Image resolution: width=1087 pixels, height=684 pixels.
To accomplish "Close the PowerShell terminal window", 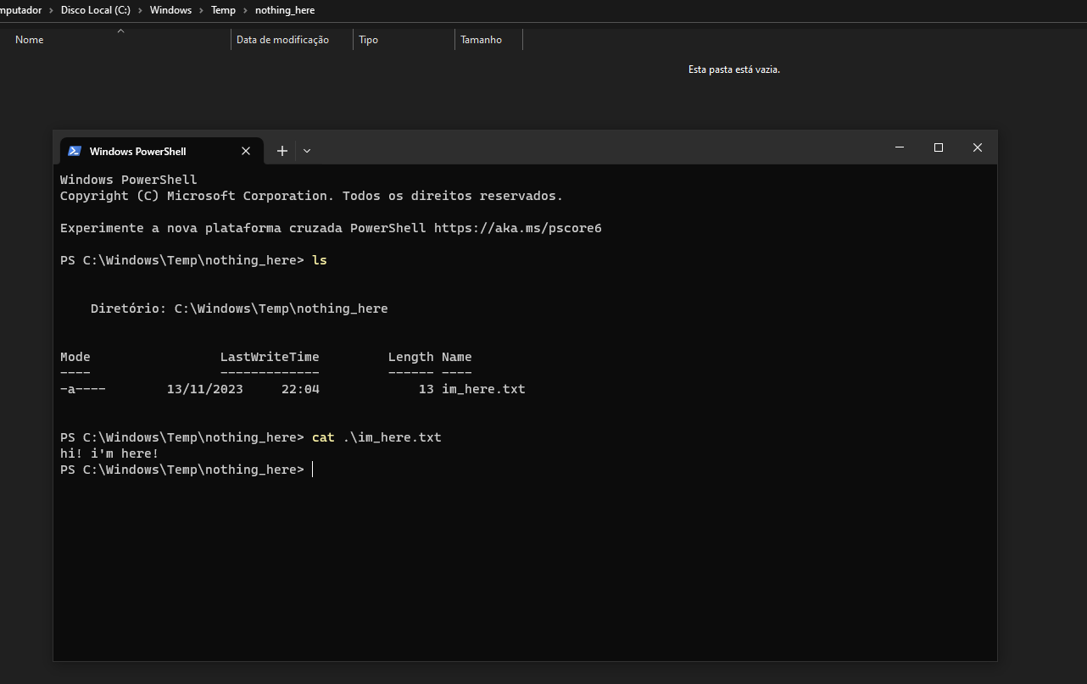I will click(x=977, y=147).
